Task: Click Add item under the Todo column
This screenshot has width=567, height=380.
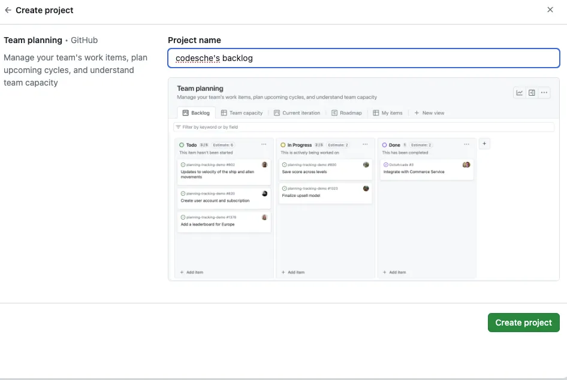Action: pyautogui.click(x=192, y=272)
